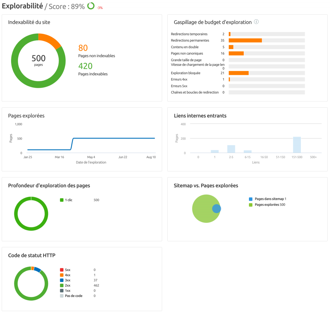Click the Sitemap vs. Pages explorées title
The image size is (330, 314).
pyautogui.click(x=206, y=185)
